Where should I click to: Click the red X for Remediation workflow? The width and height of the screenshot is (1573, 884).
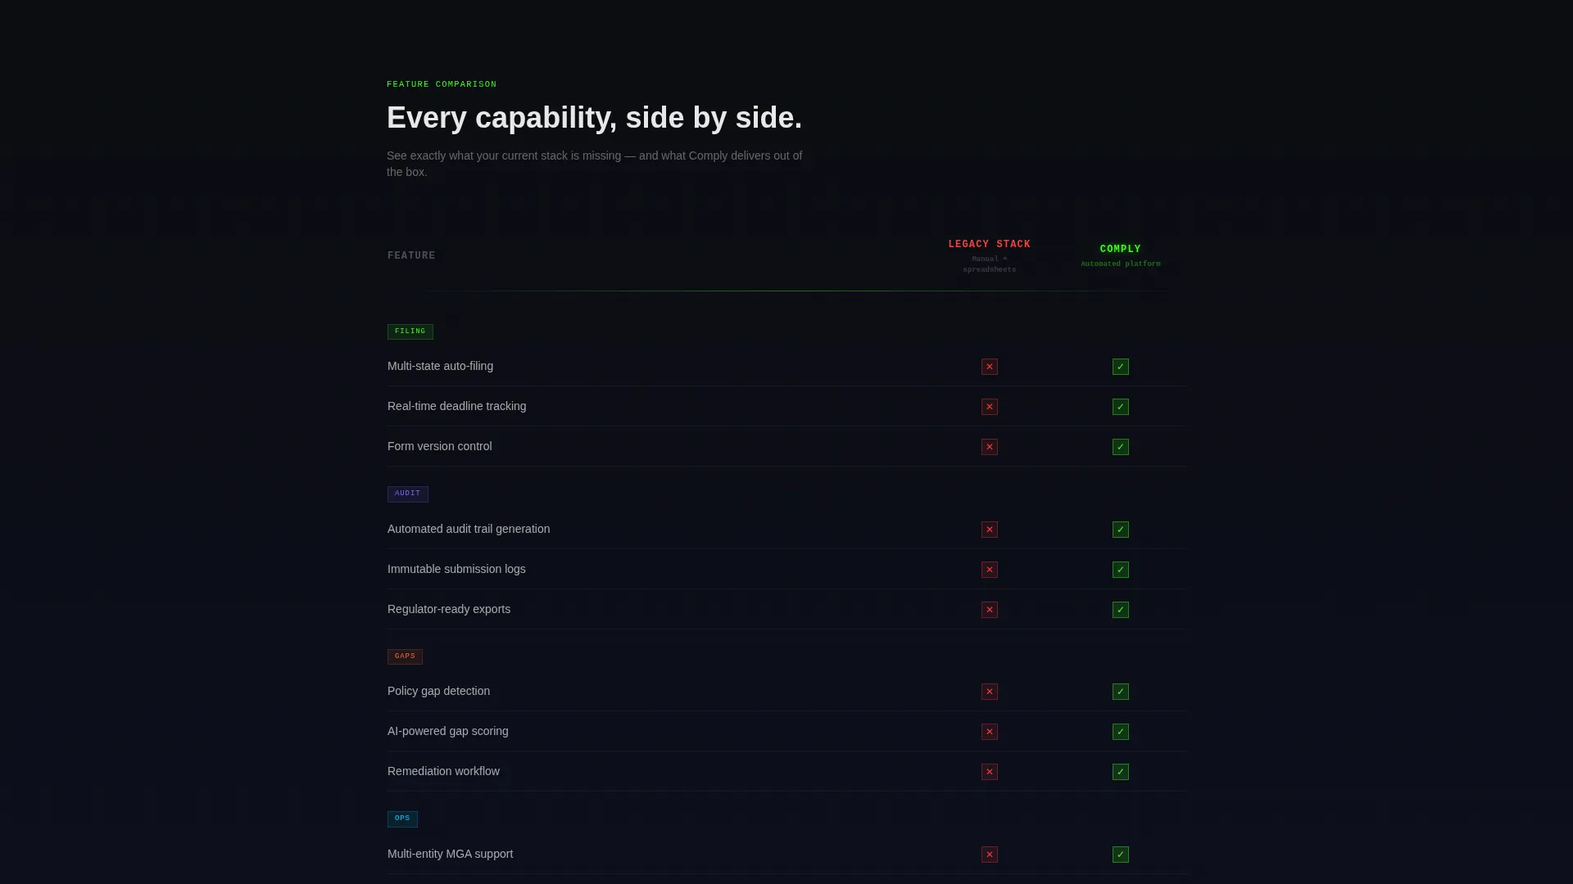[990, 772]
